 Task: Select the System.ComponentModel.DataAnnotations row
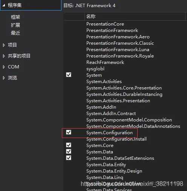(x=133, y=126)
